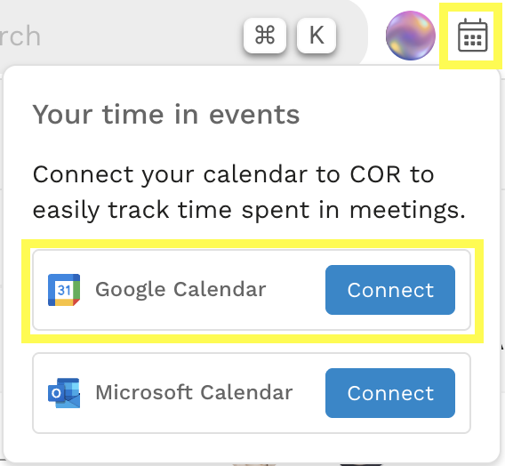Connect Google Calendar
Viewport: 505px width, 466px height.
coord(390,290)
